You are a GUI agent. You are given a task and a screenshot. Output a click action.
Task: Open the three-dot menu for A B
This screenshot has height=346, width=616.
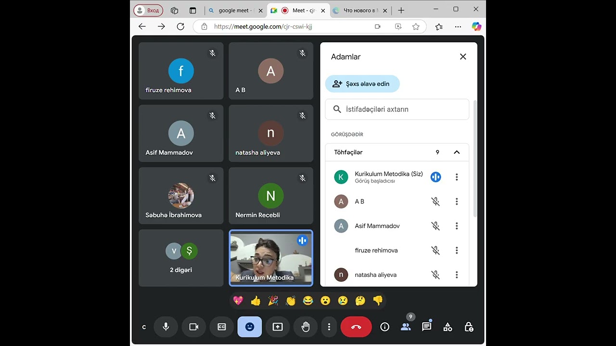(457, 201)
